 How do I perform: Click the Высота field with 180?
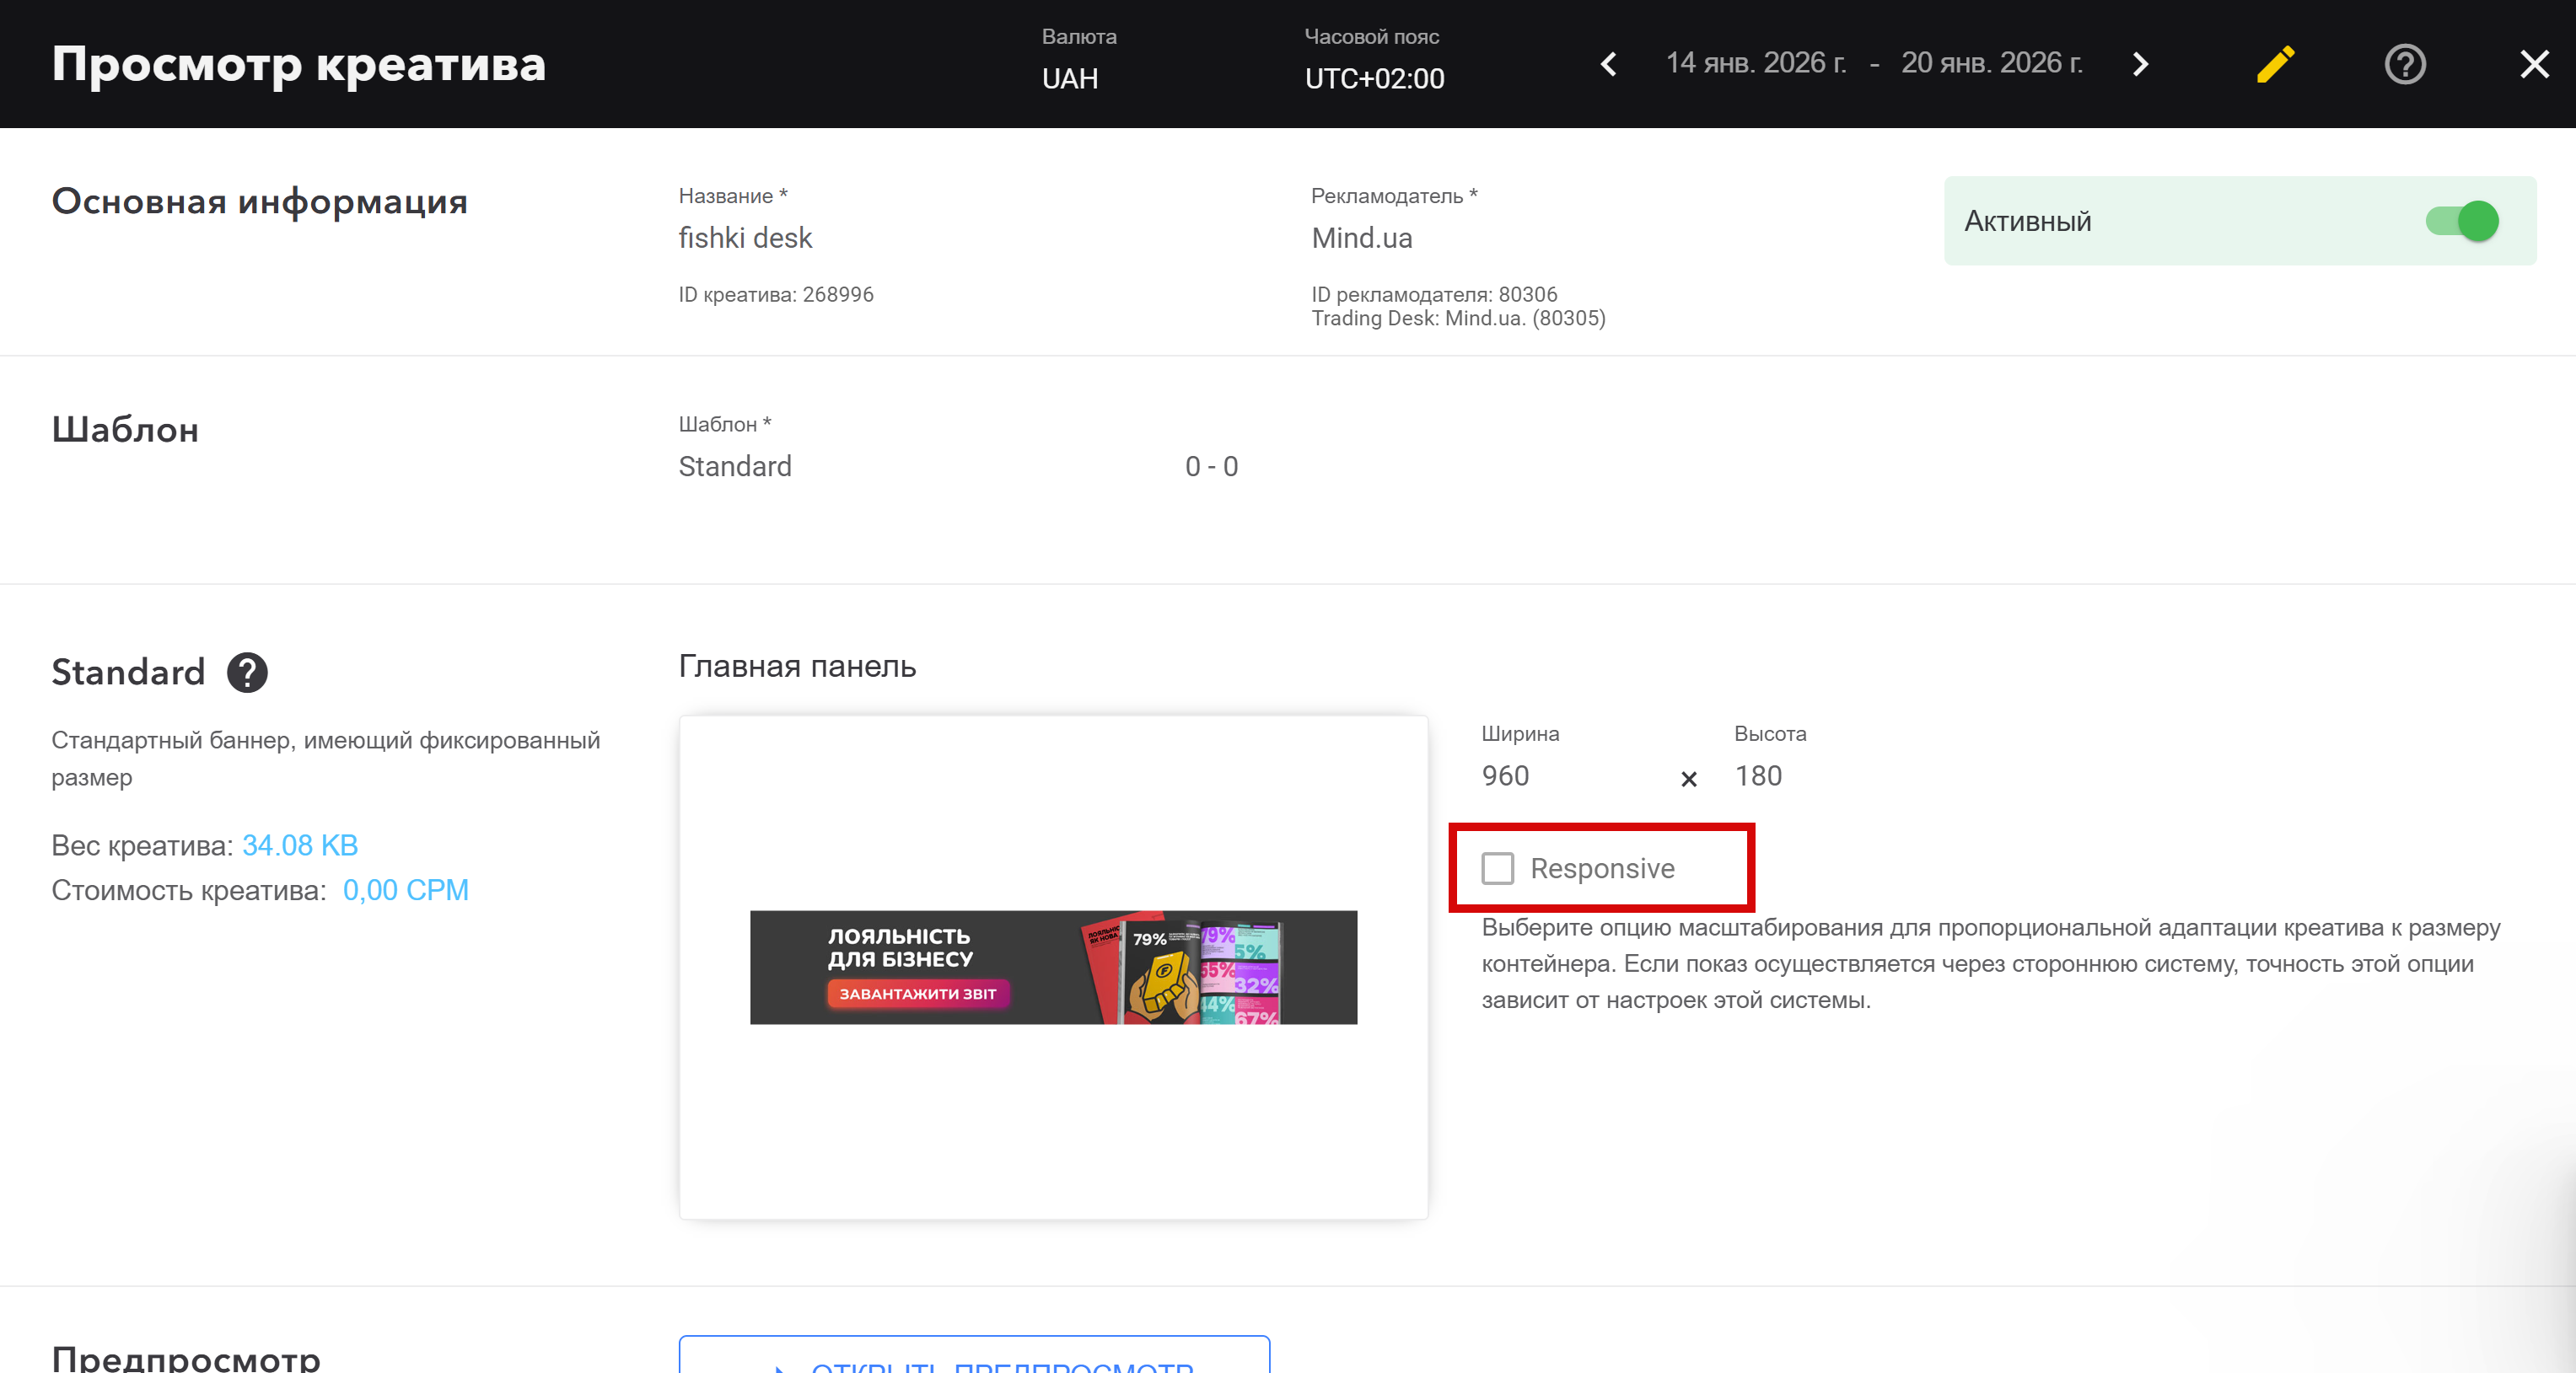click(x=1758, y=776)
